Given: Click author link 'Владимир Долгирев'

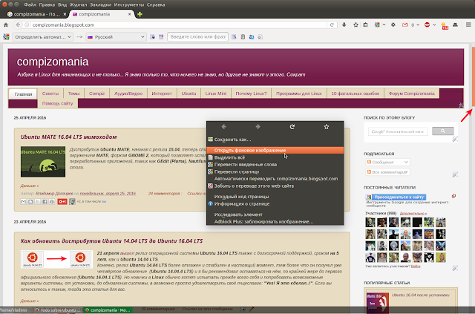Looking at the screenshot, I should click(54, 193).
